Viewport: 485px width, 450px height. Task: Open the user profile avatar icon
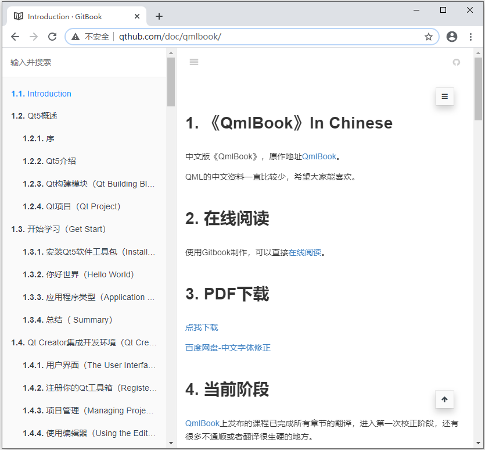click(x=451, y=37)
